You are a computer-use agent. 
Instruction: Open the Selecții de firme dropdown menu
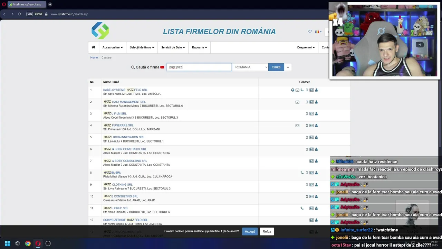pos(142,47)
